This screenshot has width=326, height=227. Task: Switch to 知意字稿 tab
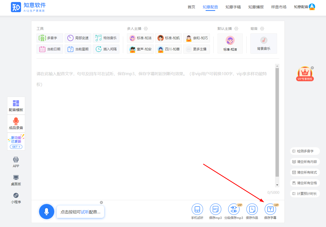click(233, 7)
